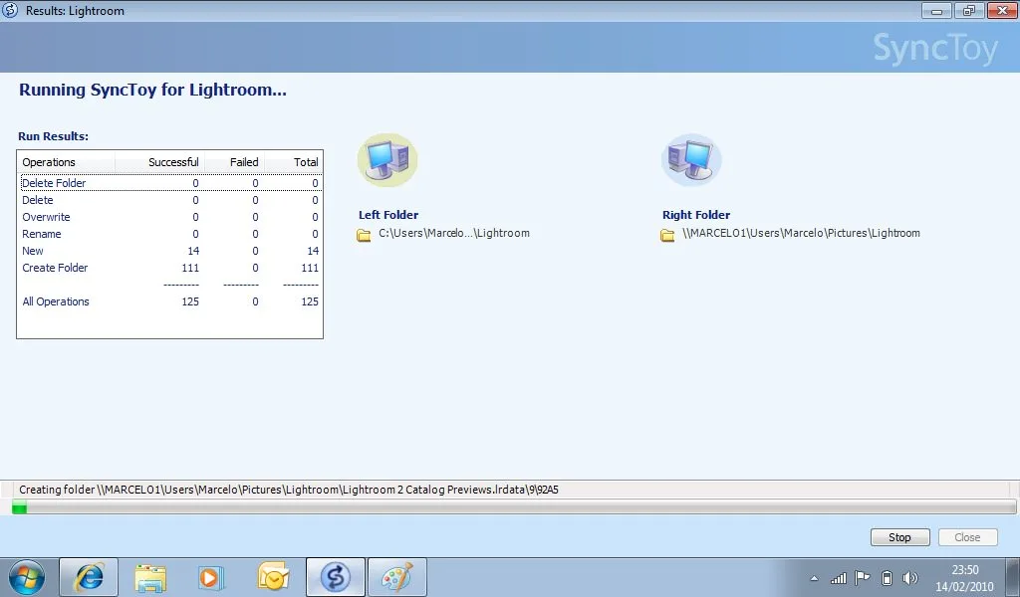
Task: Select the Rename row
Action: [169, 234]
